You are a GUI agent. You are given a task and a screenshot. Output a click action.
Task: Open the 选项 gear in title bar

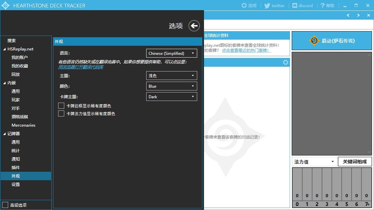click(244, 5)
